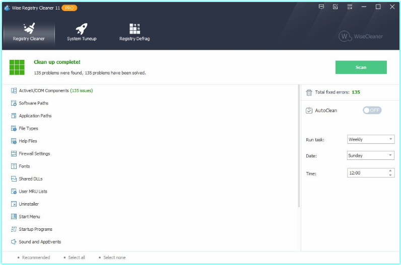The image size is (401, 265).
Task: Click the ActiveX/COM Components icon
Action: [14, 91]
